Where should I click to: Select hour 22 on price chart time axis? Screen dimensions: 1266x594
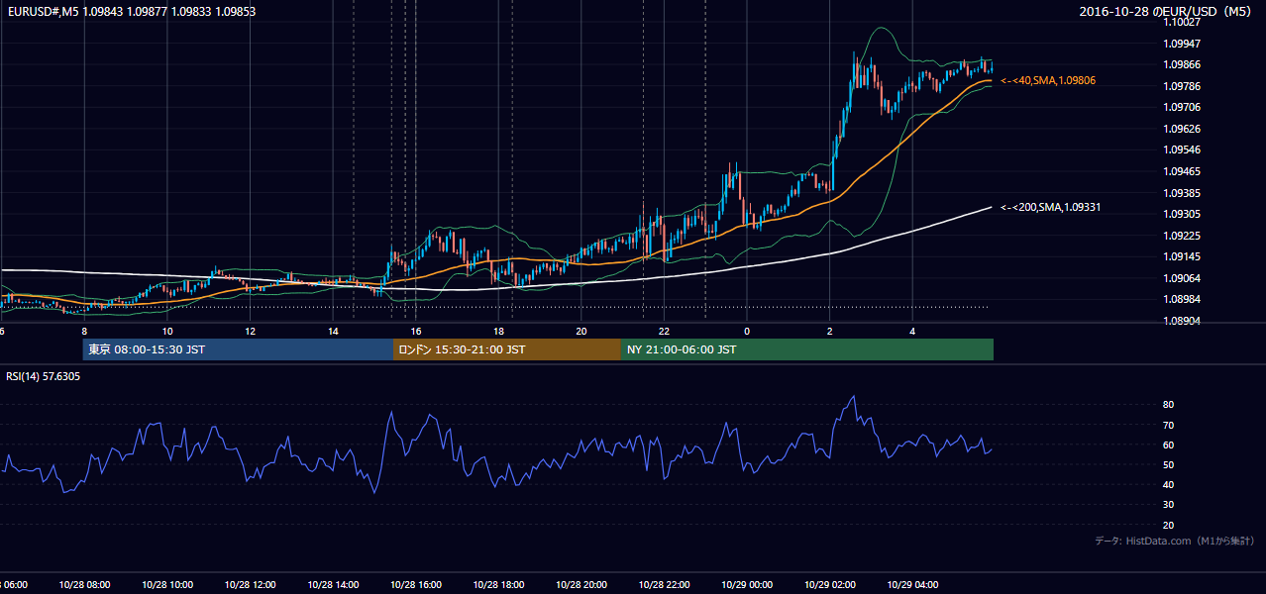(664, 332)
